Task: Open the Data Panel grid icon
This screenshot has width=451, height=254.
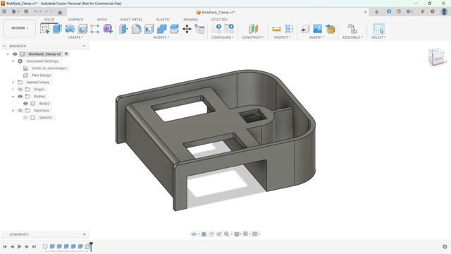Action: pyautogui.click(x=4, y=12)
